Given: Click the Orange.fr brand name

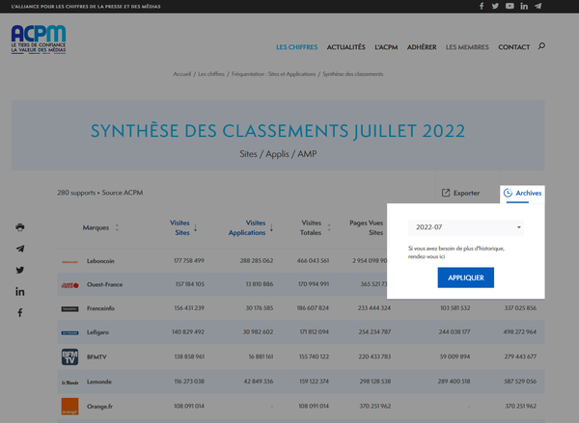Looking at the screenshot, I should pyautogui.click(x=99, y=407).
